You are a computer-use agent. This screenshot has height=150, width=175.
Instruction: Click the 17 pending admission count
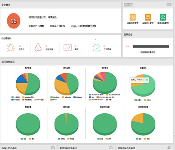tap(20, 46)
